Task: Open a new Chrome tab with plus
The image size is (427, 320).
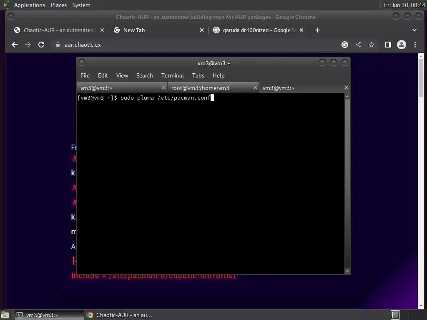Action: pyautogui.click(x=317, y=30)
